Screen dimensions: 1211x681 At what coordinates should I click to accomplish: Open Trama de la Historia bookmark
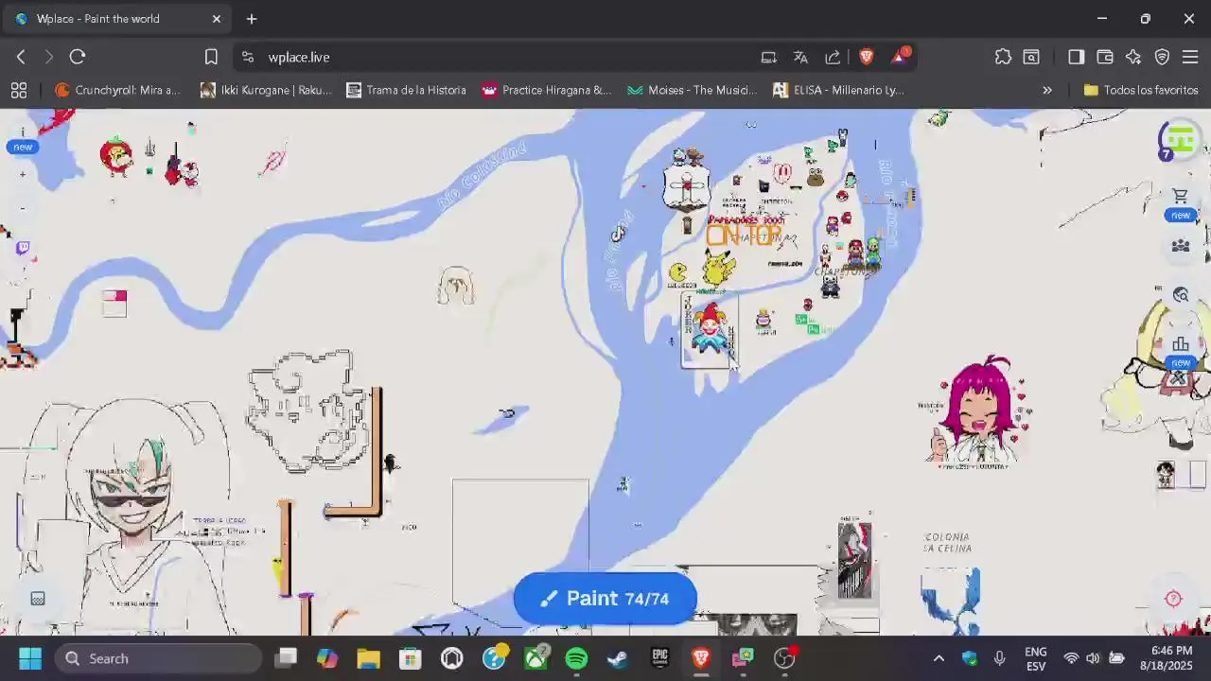(406, 90)
